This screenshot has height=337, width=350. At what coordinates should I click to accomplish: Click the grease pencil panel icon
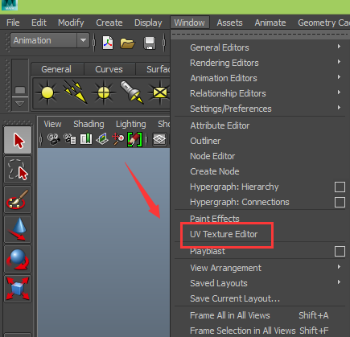coord(134,139)
